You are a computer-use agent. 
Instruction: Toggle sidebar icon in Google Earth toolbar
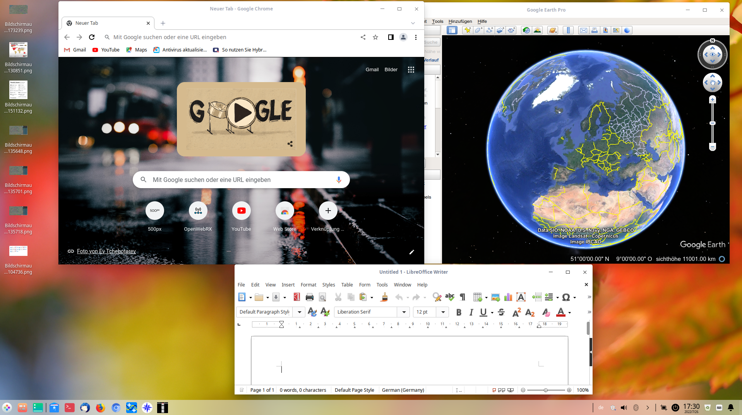(x=452, y=30)
